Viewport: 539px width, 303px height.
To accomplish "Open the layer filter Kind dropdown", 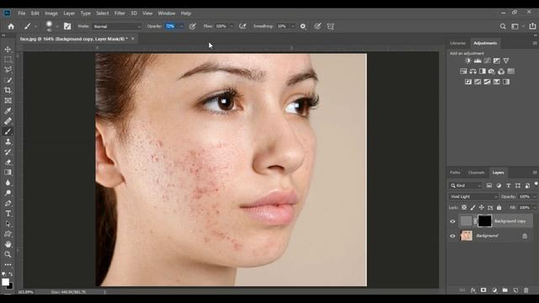I will [466, 185].
